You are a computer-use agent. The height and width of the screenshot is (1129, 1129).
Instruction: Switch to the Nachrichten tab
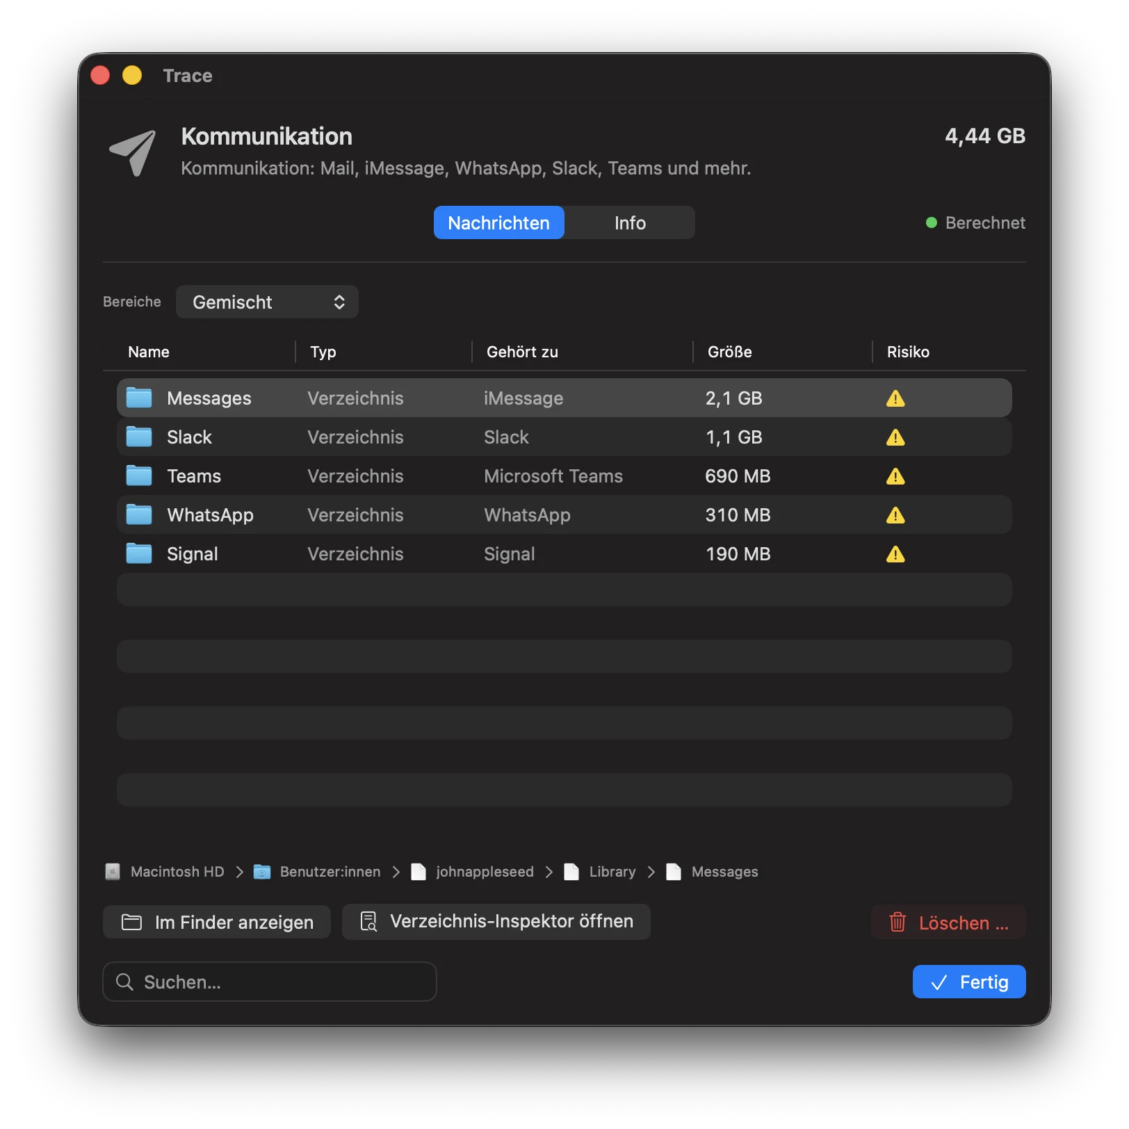[499, 222]
